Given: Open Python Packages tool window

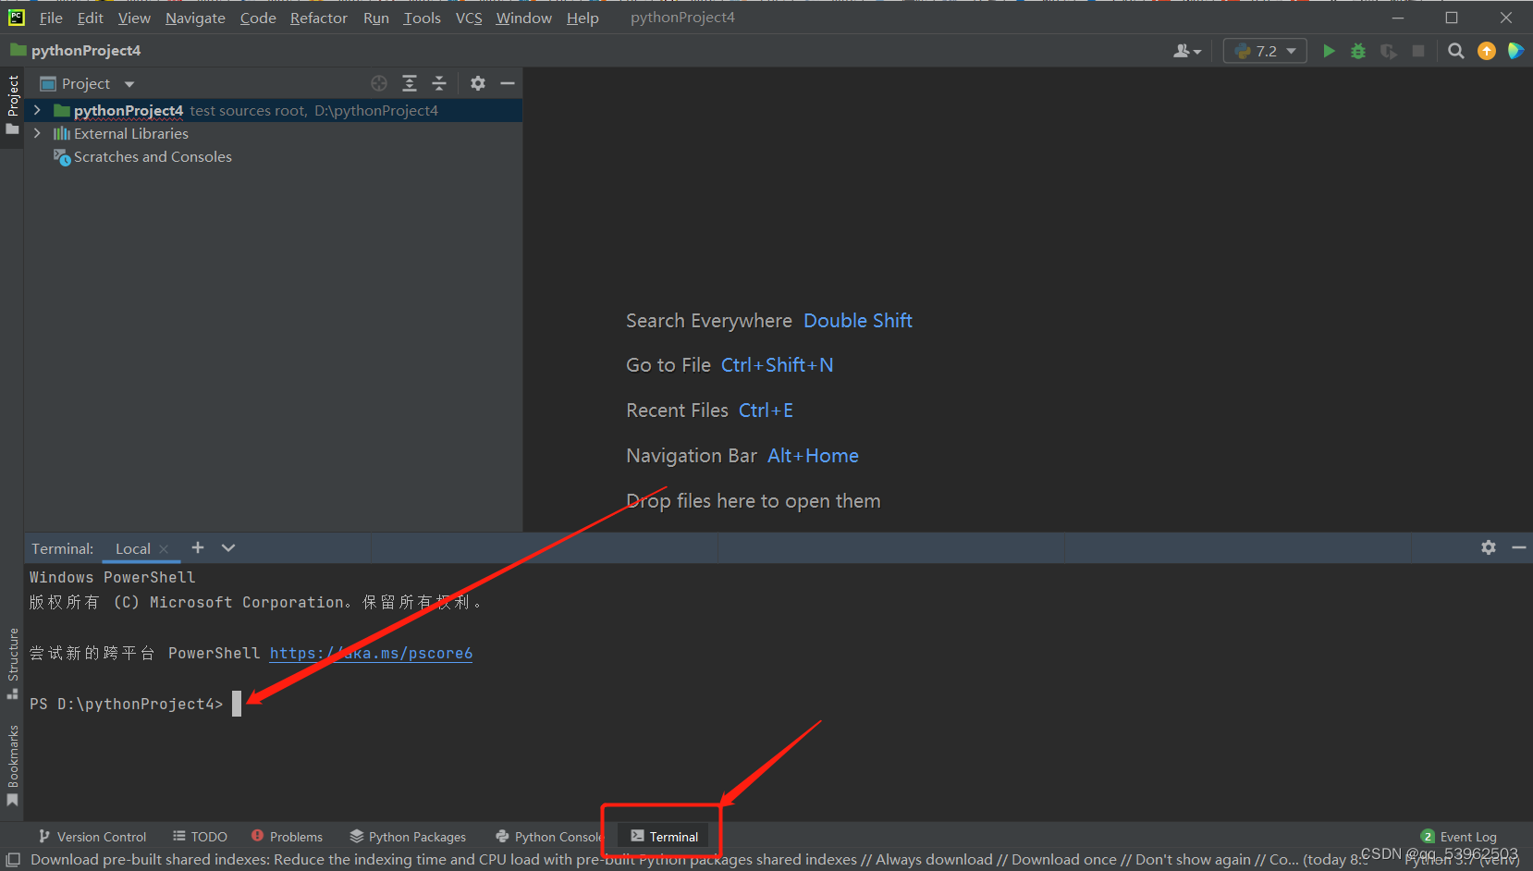Looking at the screenshot, I should click(408, 837).
